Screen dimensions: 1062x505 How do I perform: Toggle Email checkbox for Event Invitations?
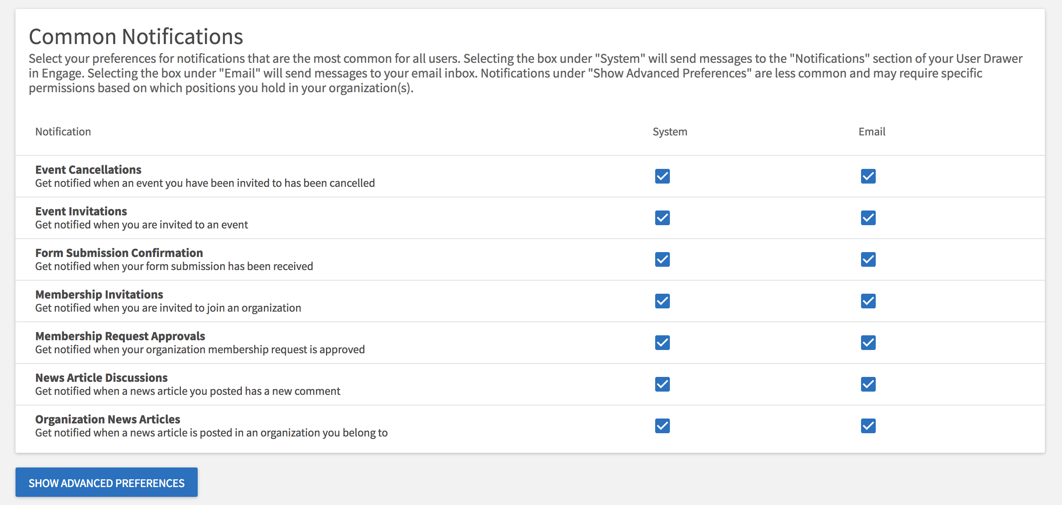click(x=868, y=218)
